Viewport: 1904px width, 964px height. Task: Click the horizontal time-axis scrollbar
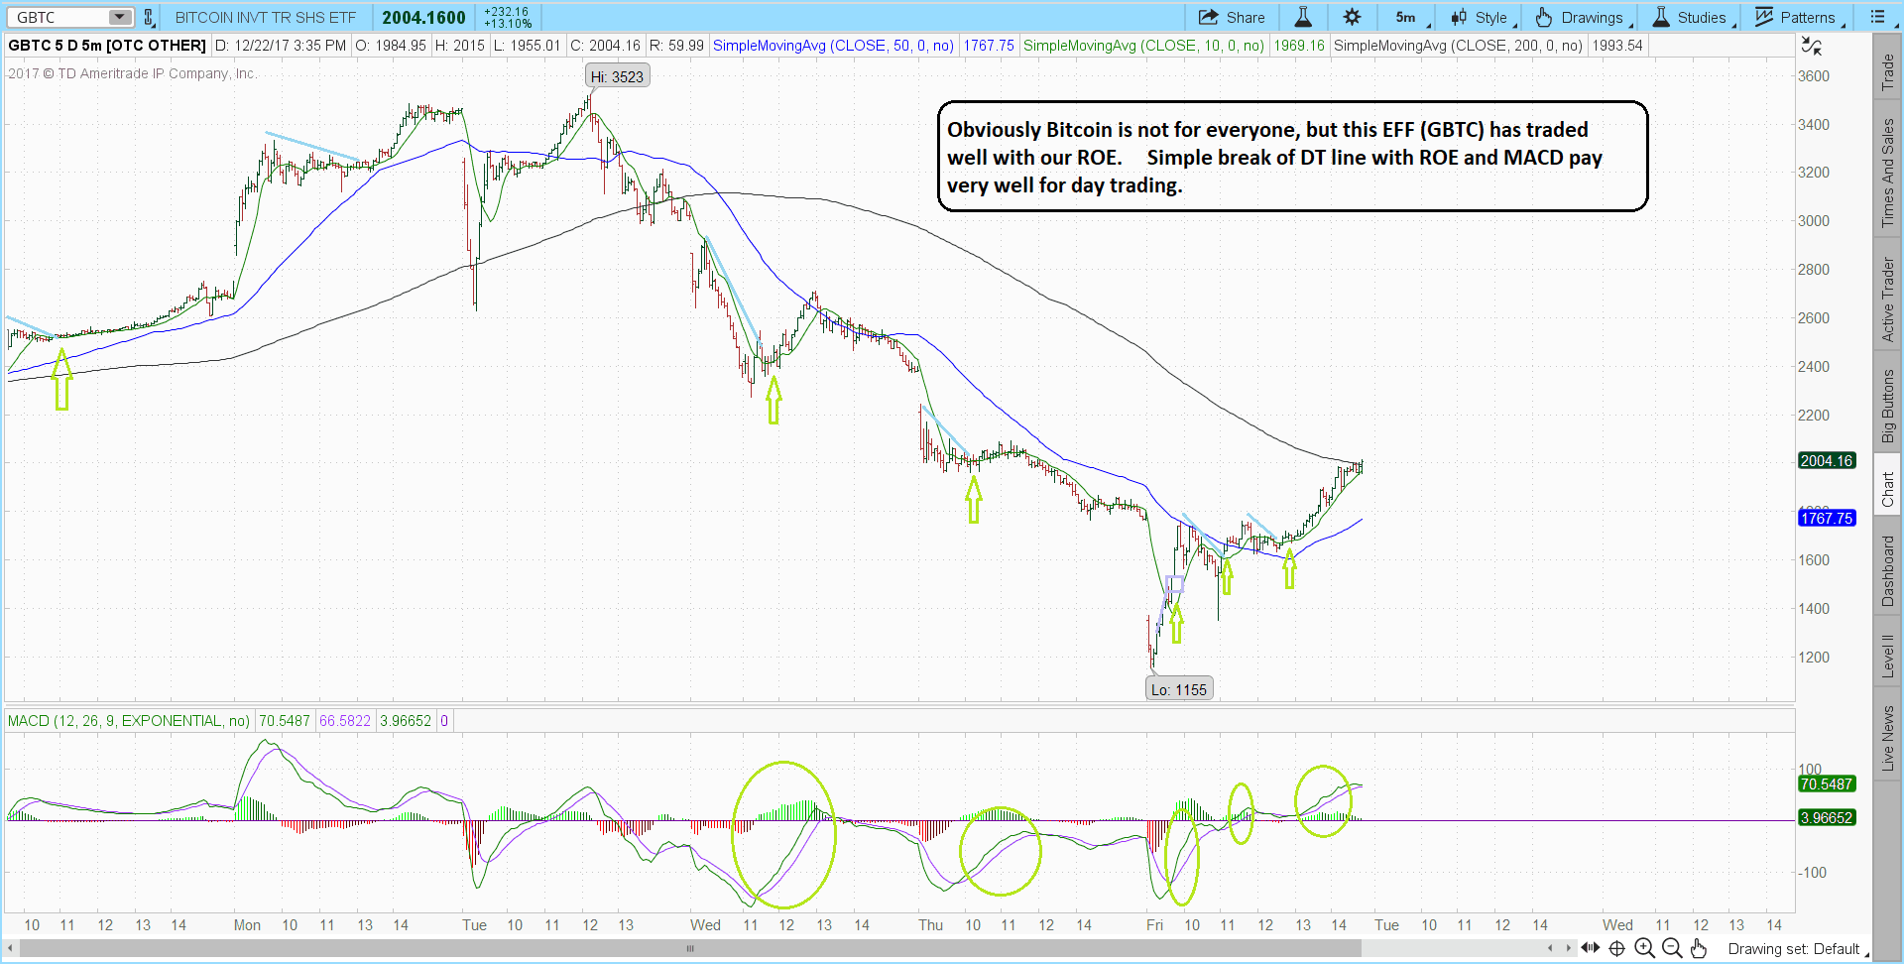click(690, 948)
